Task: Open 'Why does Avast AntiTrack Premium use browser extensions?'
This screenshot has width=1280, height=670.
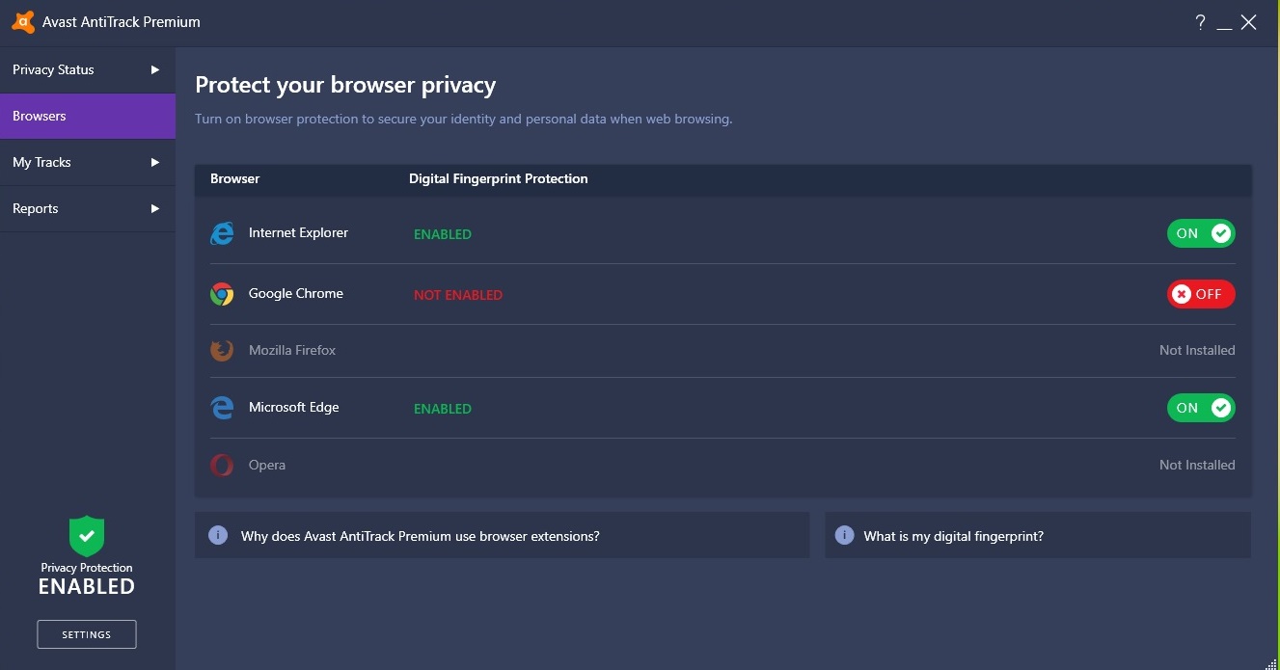Action: [x=420, y=536]
